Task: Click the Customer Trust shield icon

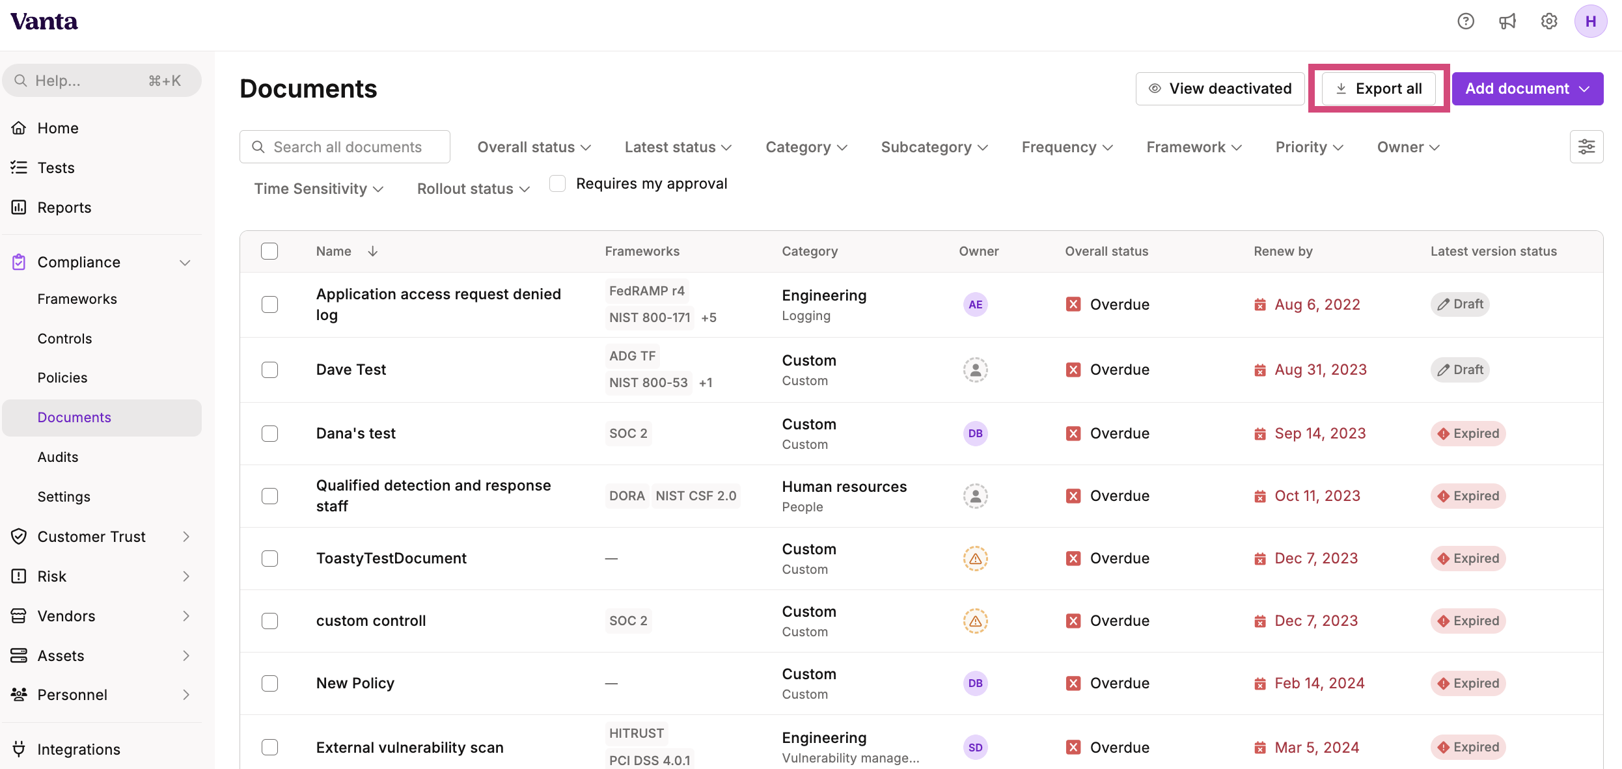Action: [x=19, y=537]
